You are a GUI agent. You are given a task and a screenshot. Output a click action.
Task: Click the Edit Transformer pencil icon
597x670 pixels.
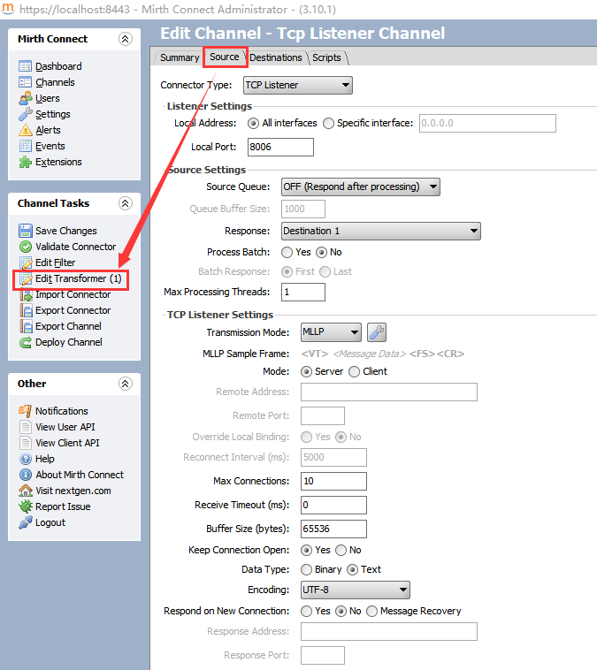[26, 278]
